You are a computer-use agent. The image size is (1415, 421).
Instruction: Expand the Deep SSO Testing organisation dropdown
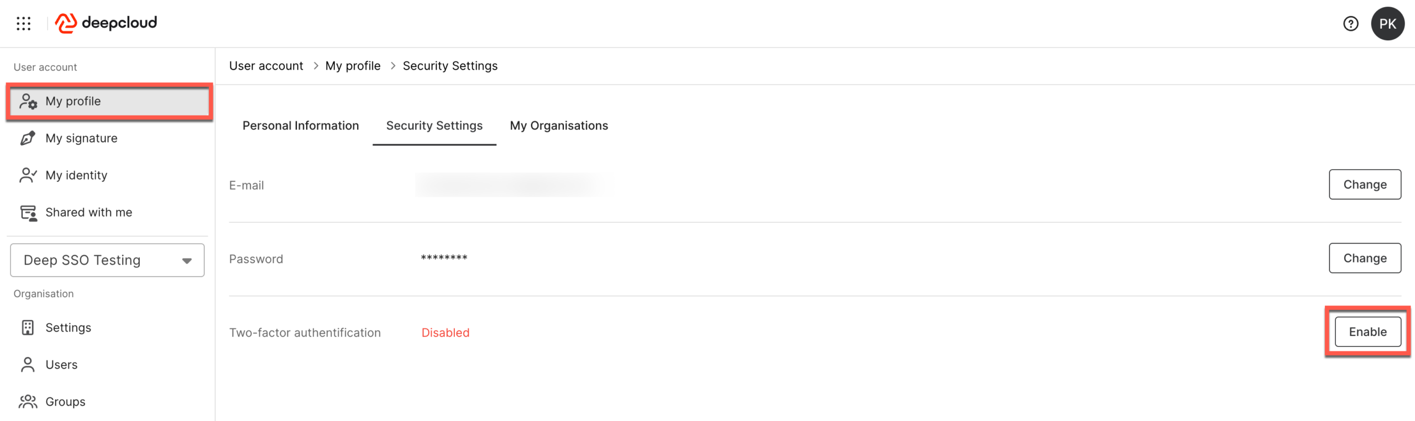107,260
